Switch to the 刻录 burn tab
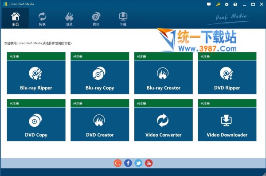This screenshot has height=176, width=266. click(69, 18)
